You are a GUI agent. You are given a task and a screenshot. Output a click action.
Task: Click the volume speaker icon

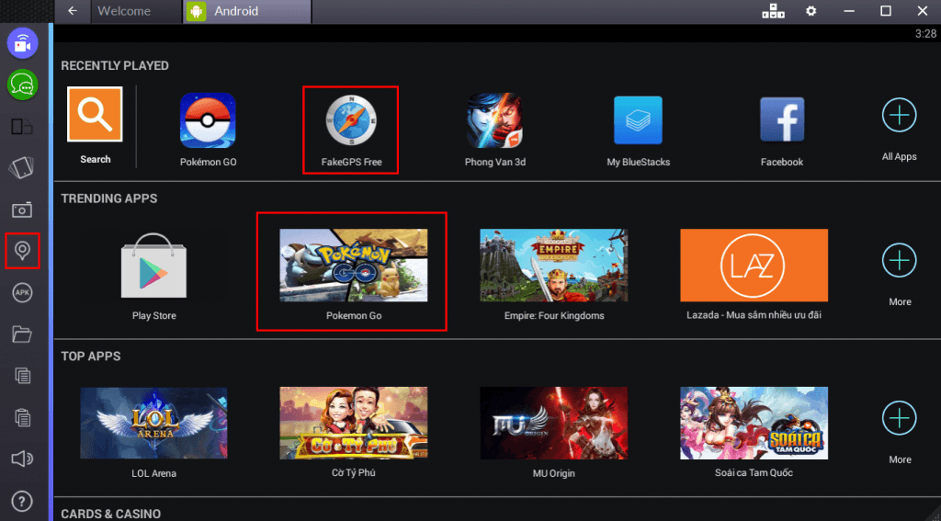pos(22,459)
